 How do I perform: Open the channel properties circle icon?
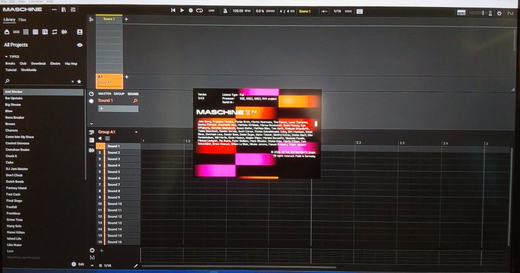tap(91, 94)
